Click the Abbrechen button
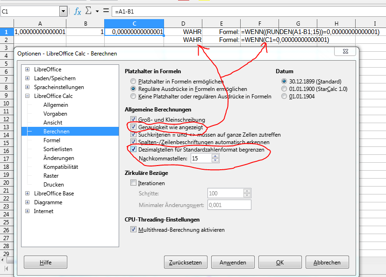Screen dimensions: 386x277 tap(327, 262)
